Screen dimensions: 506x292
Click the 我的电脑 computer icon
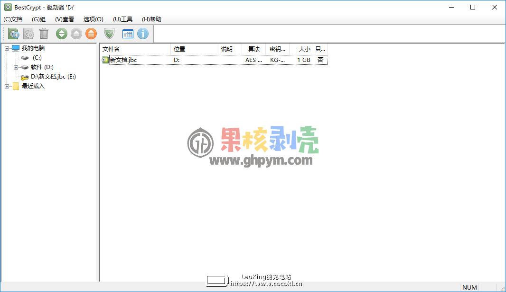pyautogui.click(x=16, y=48)
